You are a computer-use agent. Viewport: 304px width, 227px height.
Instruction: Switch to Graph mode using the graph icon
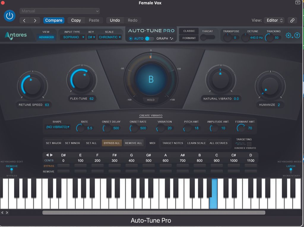point(171,38)
